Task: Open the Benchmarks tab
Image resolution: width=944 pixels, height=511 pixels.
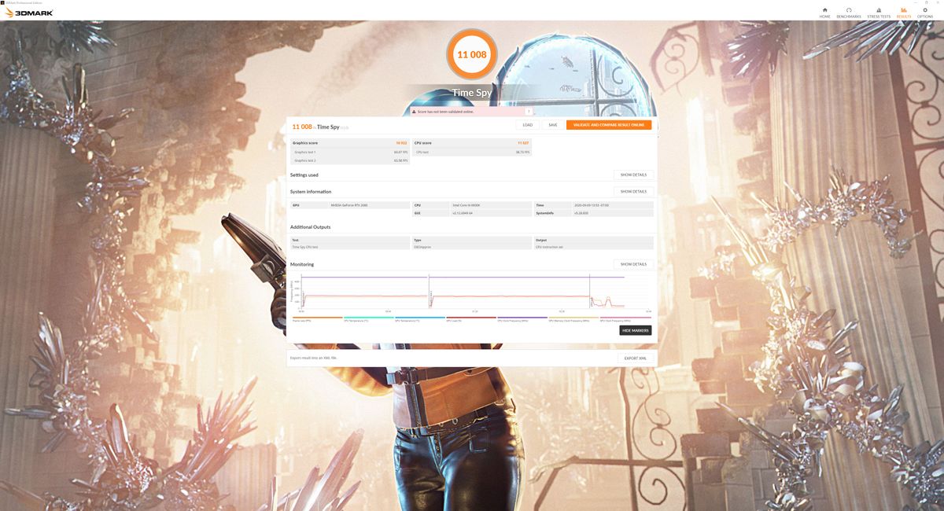Action: 849,13
